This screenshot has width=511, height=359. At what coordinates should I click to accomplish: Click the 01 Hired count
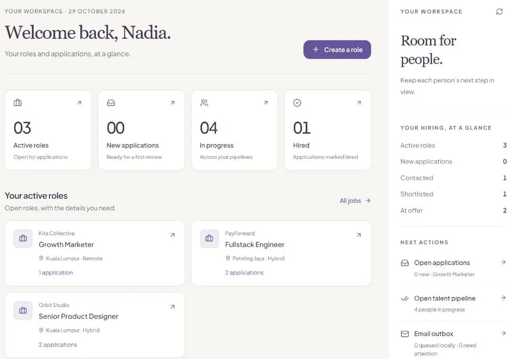coord(302,128)
